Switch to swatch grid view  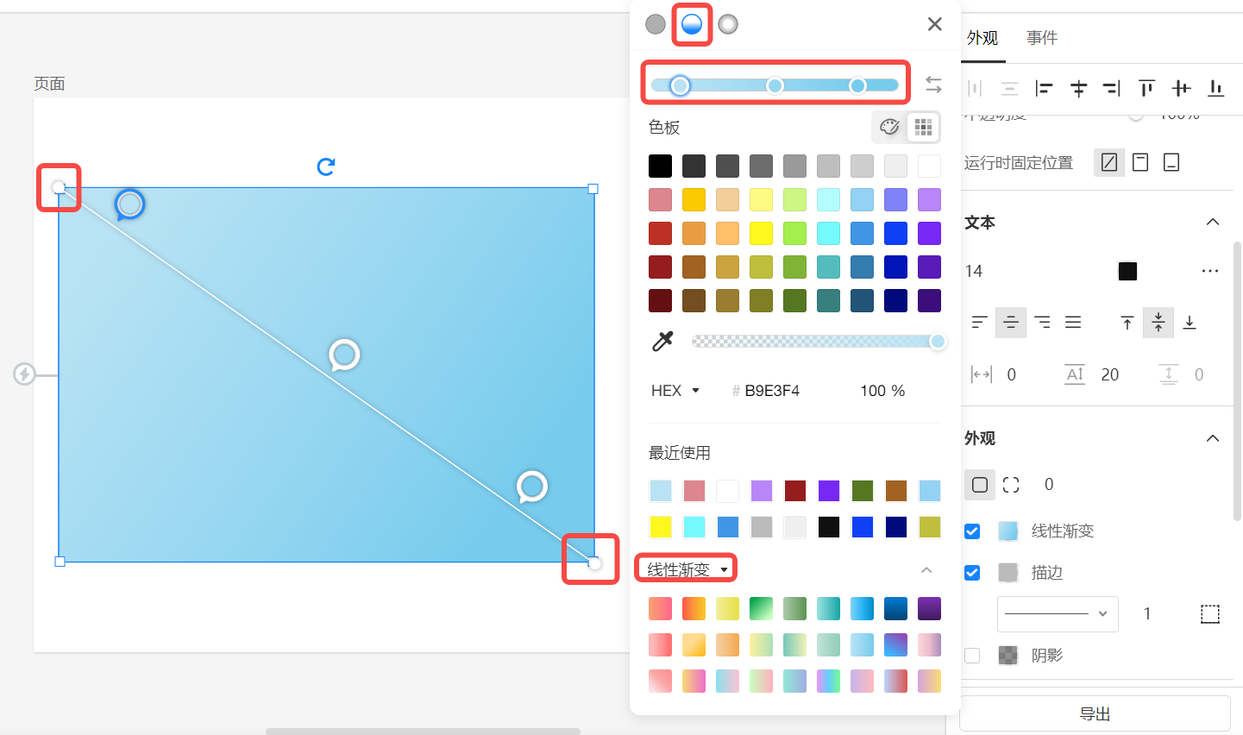923,128
